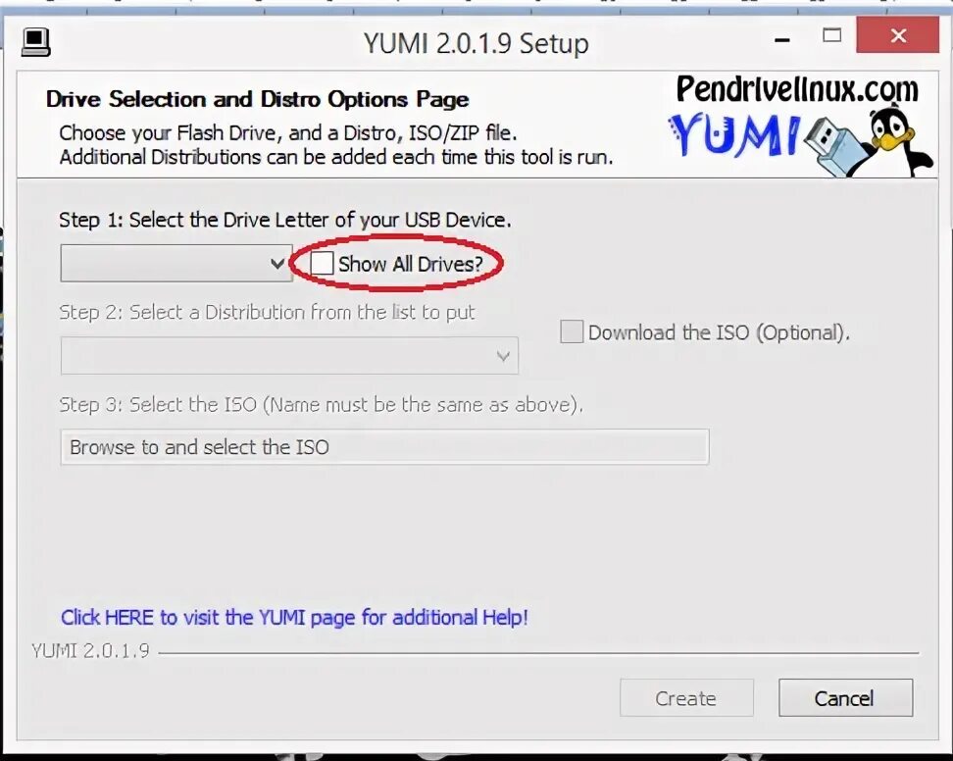
Task: Click the Step 1 drive letter label
Action: (x=284, y=220)
